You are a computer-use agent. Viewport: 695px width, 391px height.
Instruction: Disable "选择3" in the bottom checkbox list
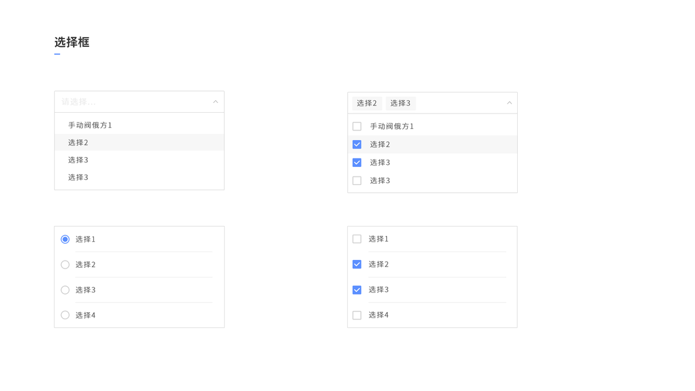357,290
